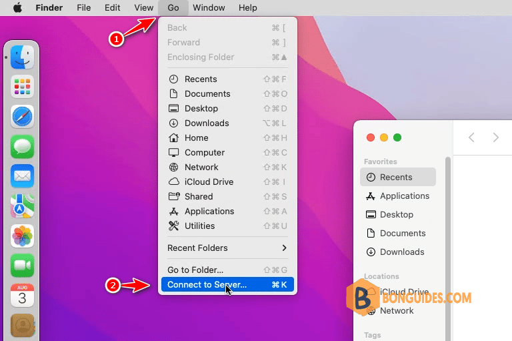Open the View menu

point(144,7)
